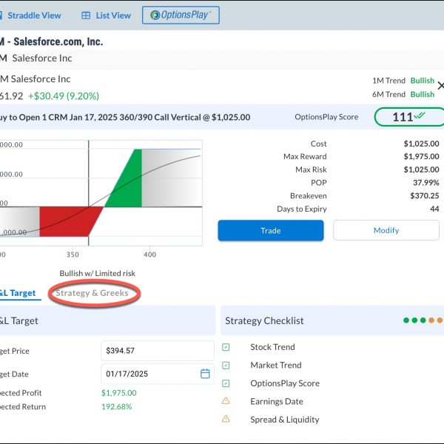
Task: Click the Max Risk value $1,025.00
Action: pos(421,169)
